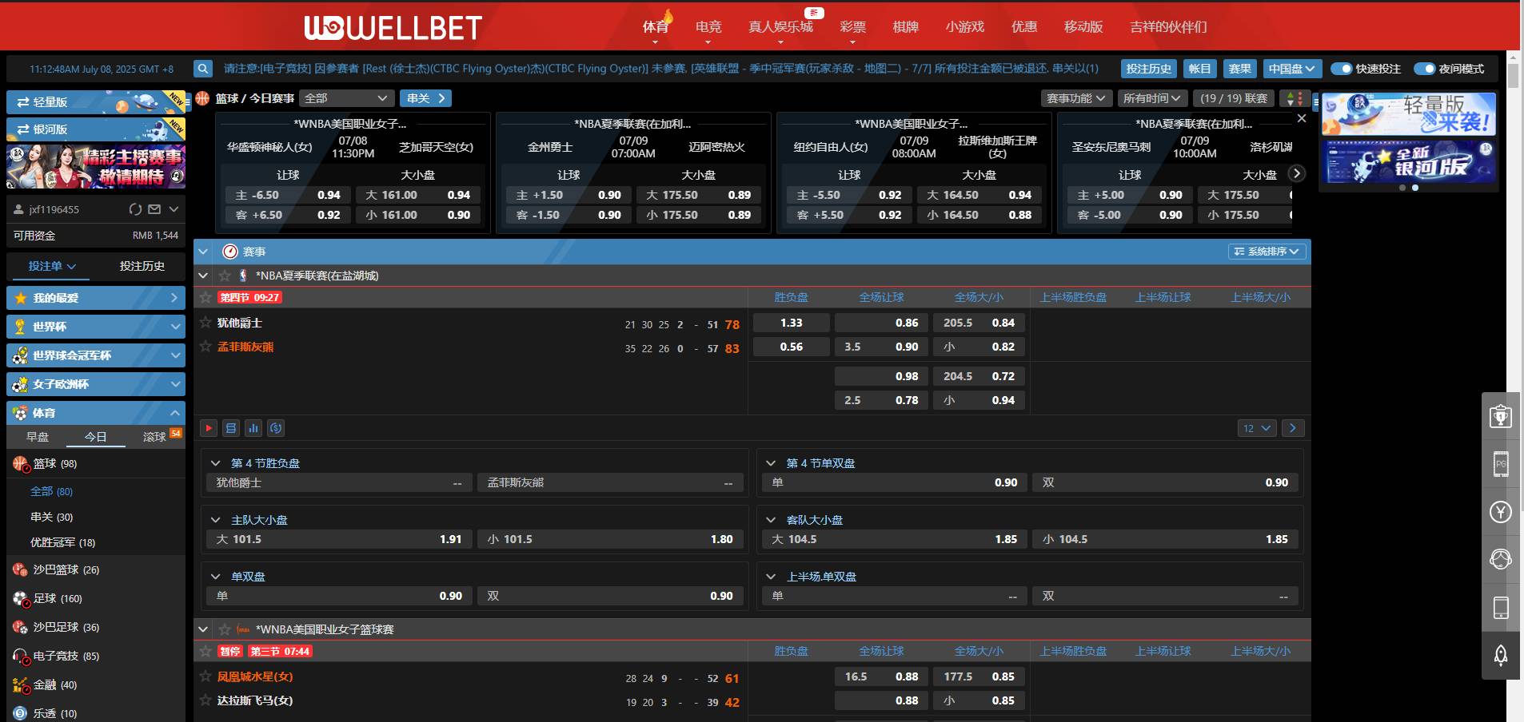The height and width of the screenshot is (722, 1524).
Task: Collapse the 主队大小盘 section
Action: (x=215, y=520)
